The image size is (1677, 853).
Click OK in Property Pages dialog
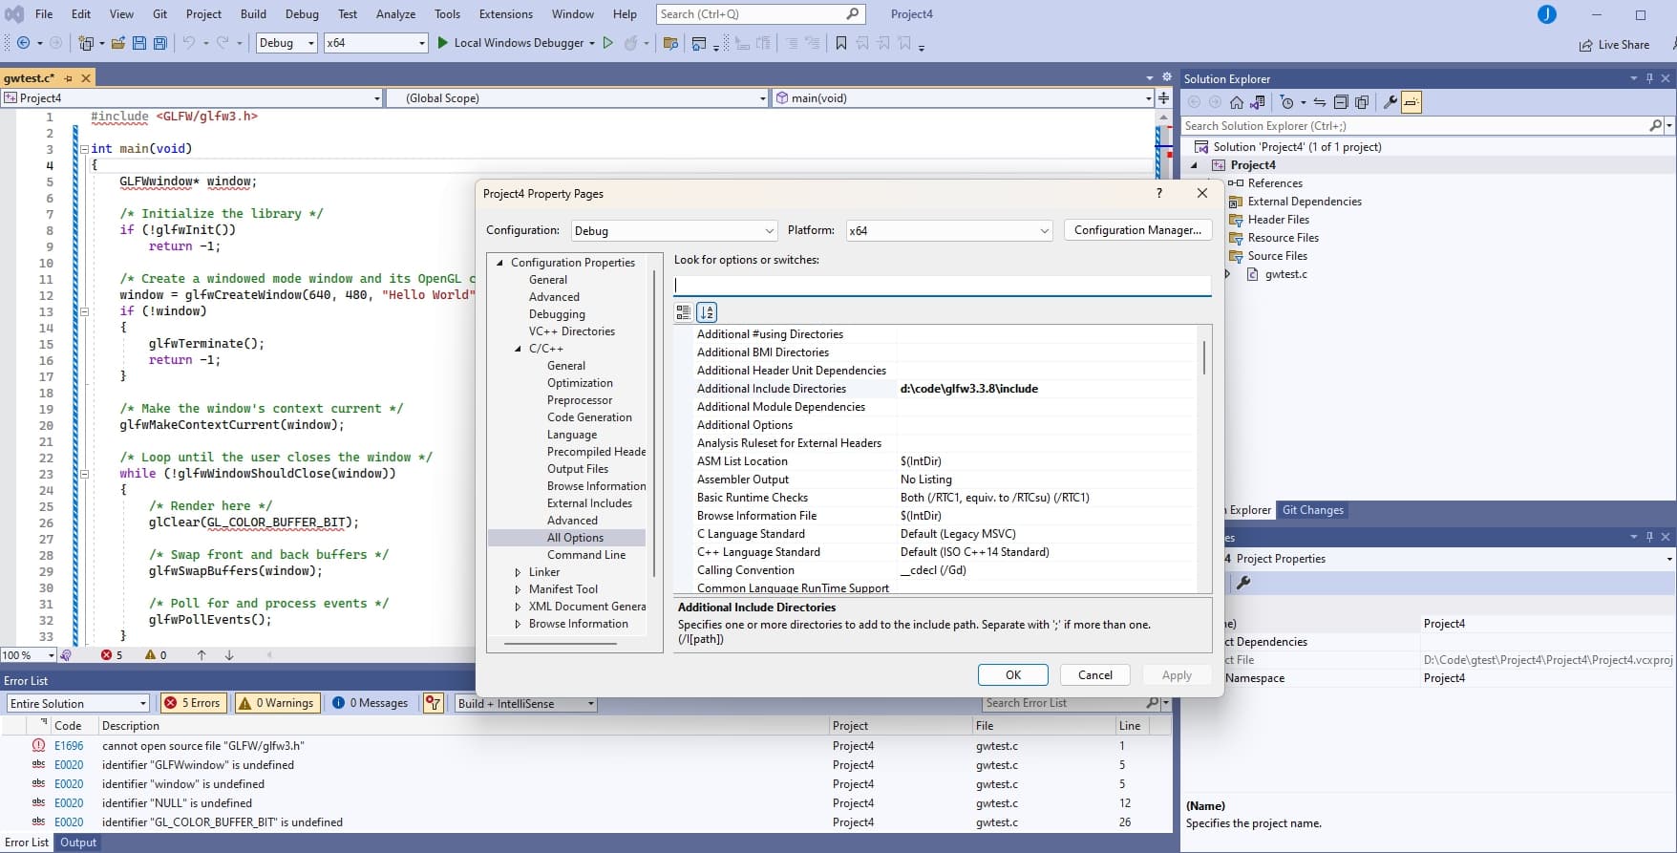point(1013,674)
